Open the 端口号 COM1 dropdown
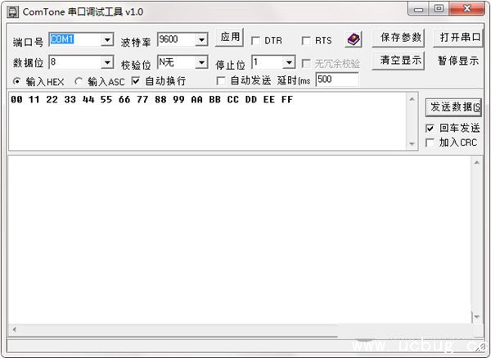The width and height of the screenshot is (491, 358). (107, 40)
